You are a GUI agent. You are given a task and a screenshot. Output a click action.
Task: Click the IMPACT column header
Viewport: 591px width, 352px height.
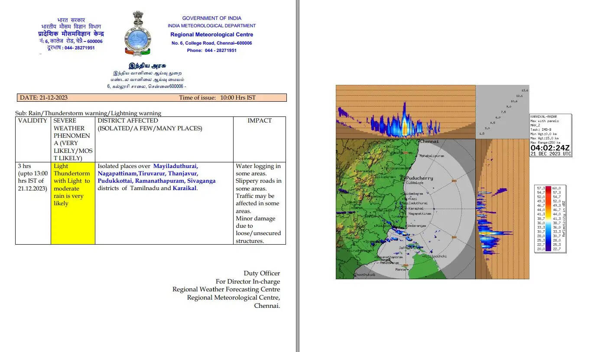point(260,121)
